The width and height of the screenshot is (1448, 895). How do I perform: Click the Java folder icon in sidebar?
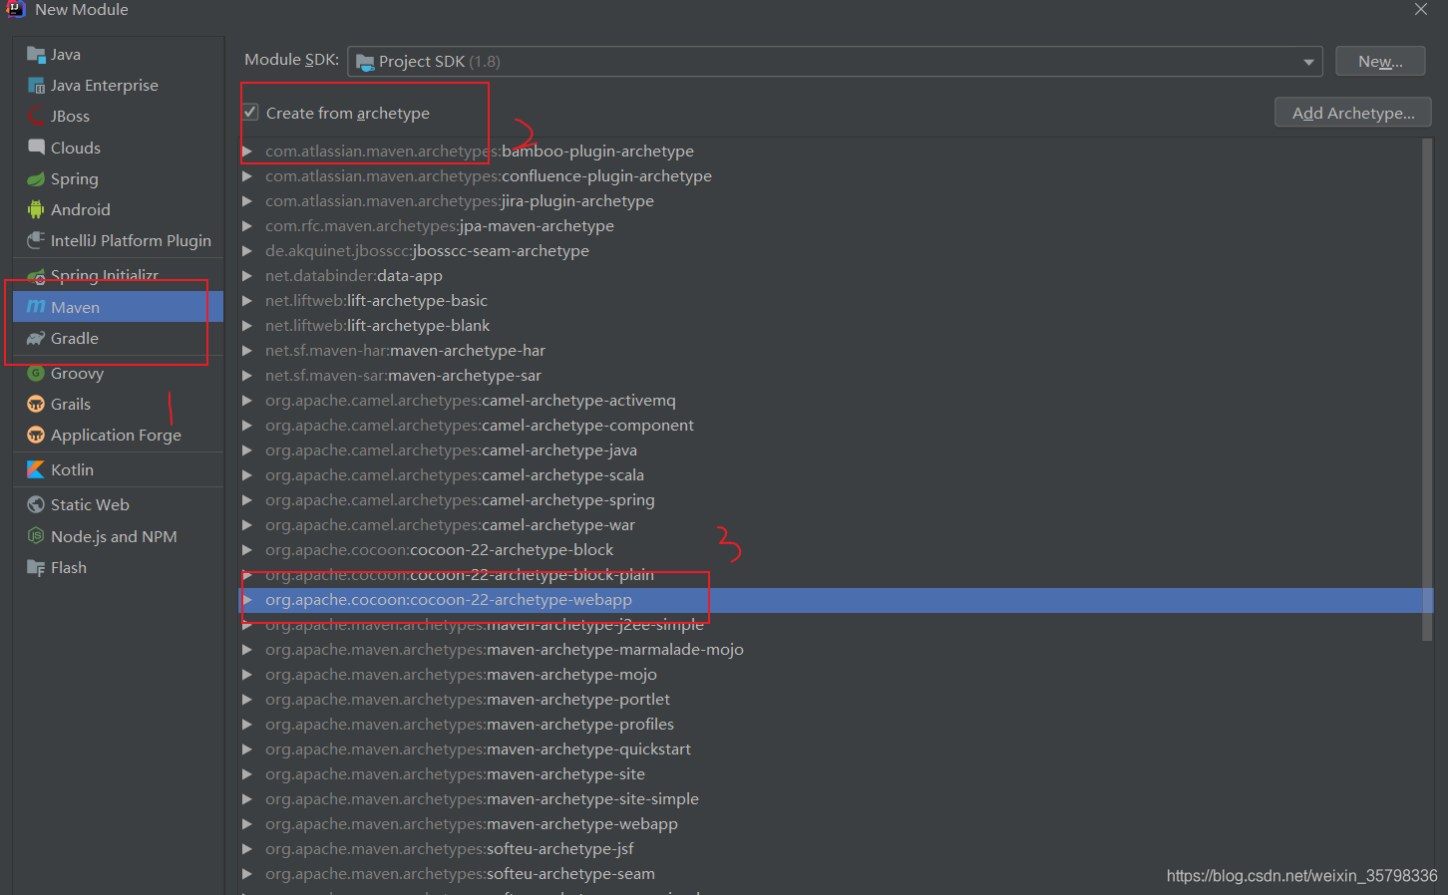(36, 55)
